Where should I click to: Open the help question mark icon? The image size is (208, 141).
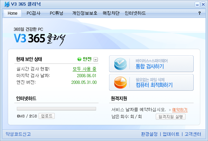pos(199,13)
